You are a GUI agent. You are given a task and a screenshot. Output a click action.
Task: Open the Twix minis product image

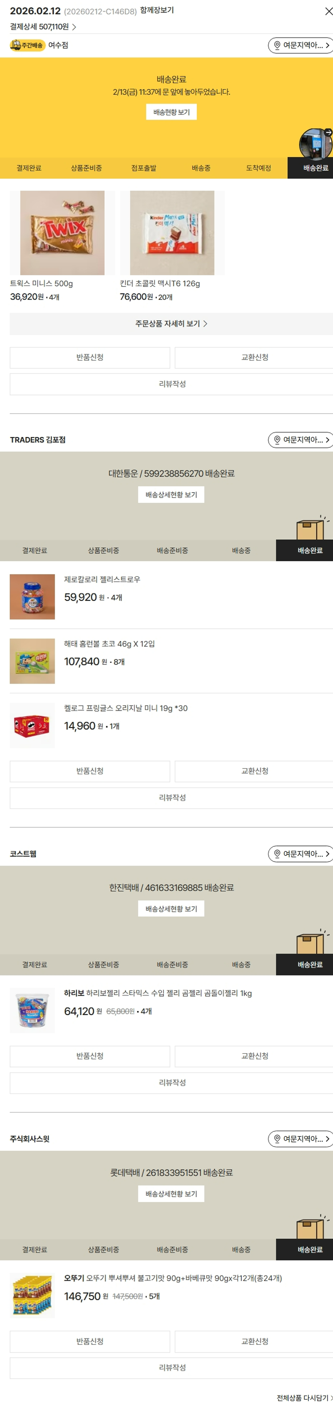pyautogui.click(x=62, y=233)
